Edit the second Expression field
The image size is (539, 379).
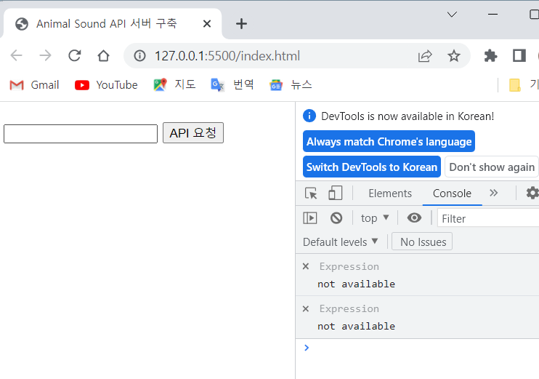pyautogui.click(x=349, y=308)
